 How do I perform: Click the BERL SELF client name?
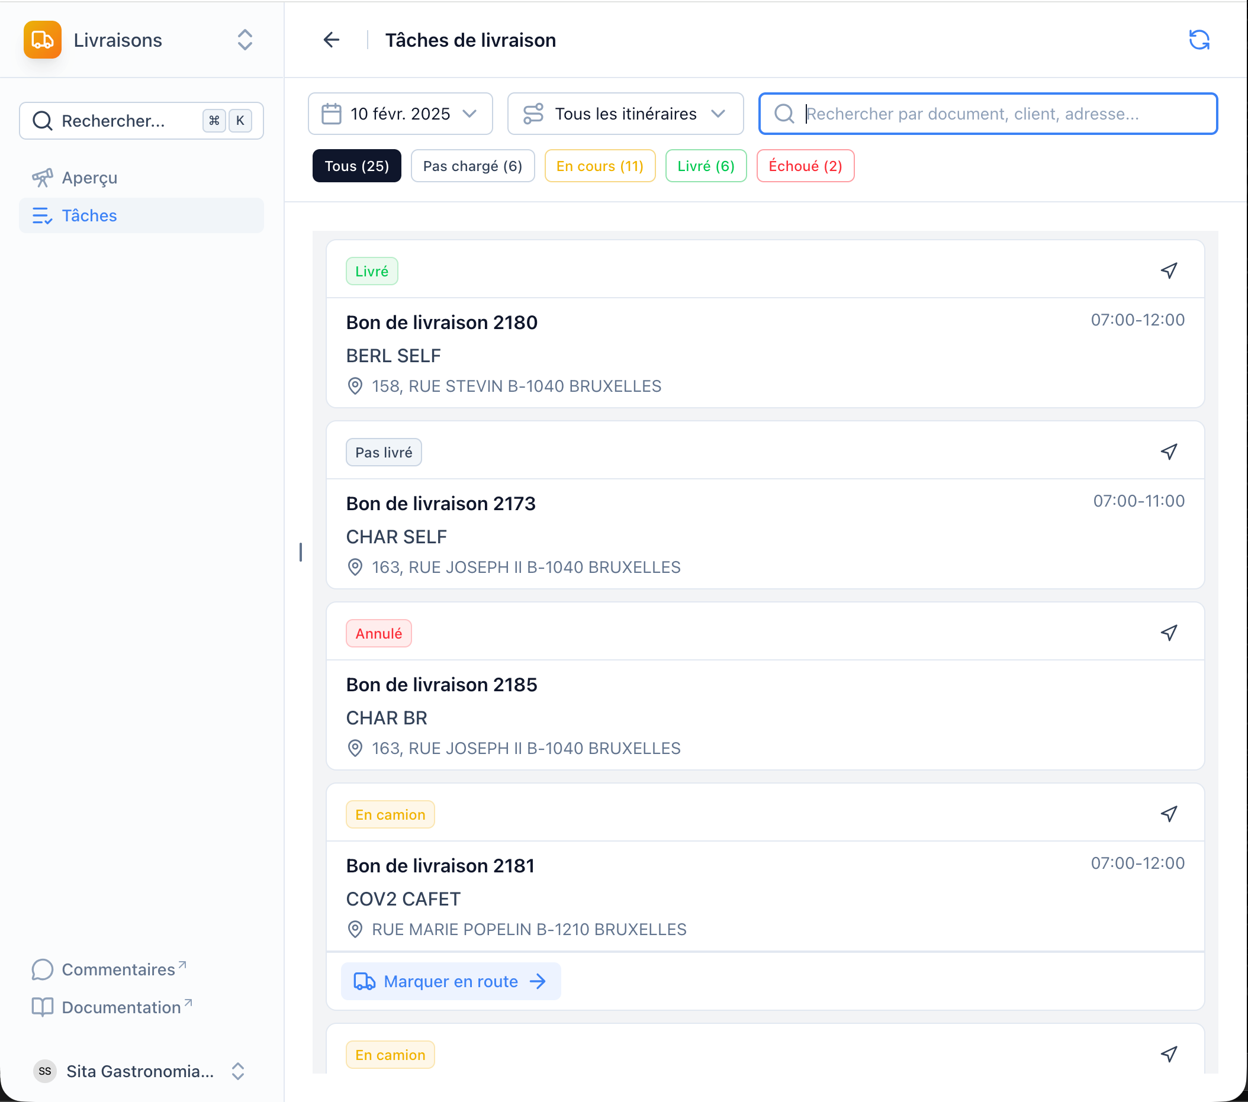point(394,355)
